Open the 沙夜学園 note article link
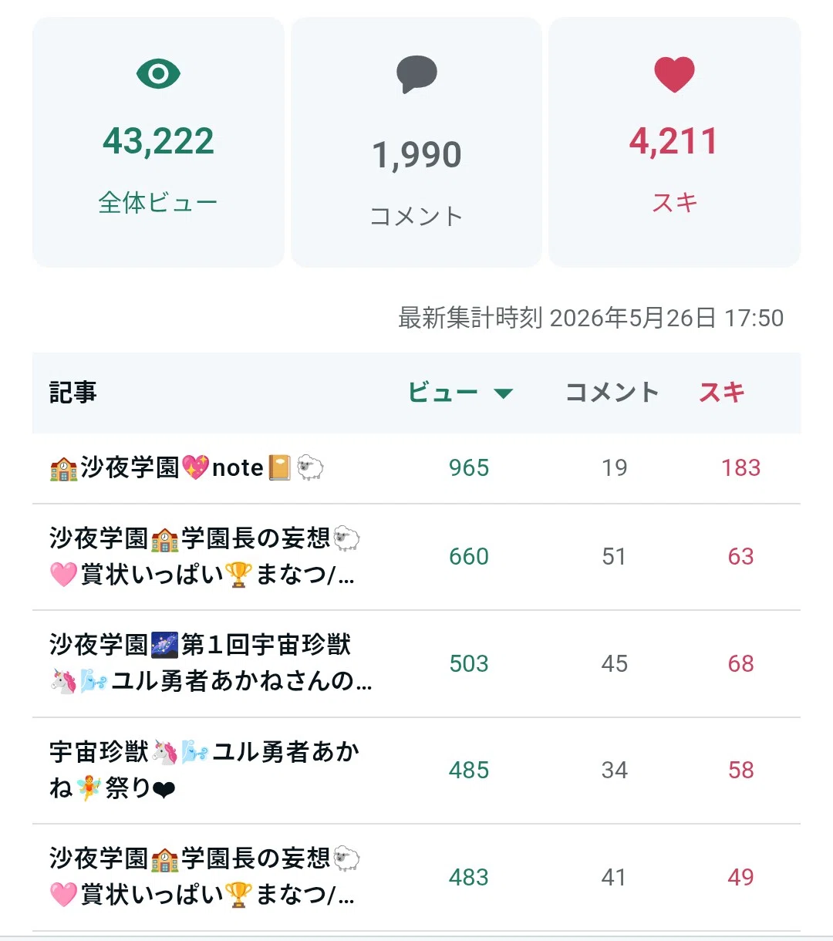This screenshot has height=941, width=833. [x=187, y=467]
